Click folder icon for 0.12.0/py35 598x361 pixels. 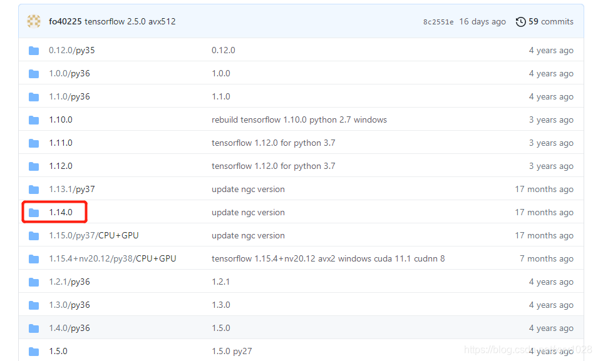34,50
